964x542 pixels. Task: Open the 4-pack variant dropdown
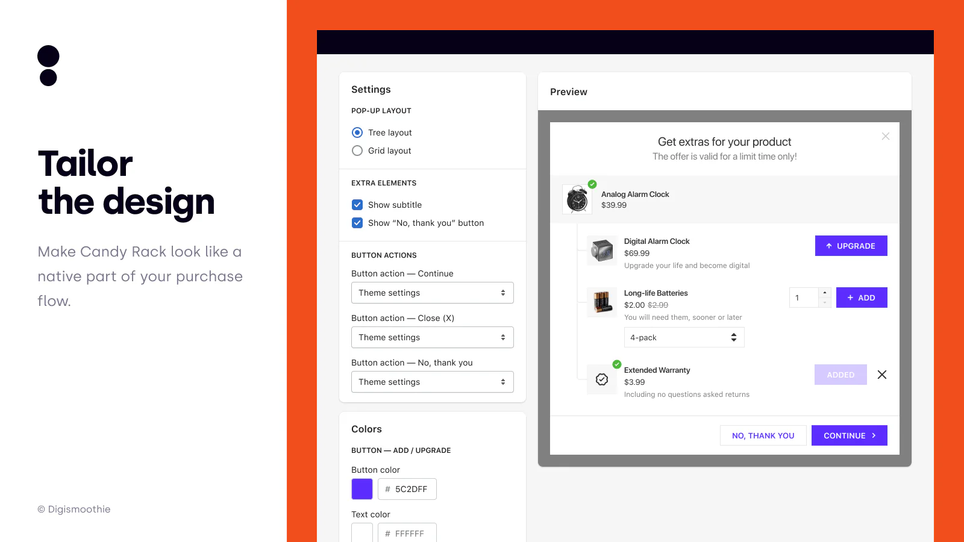(x=684, y=337)
